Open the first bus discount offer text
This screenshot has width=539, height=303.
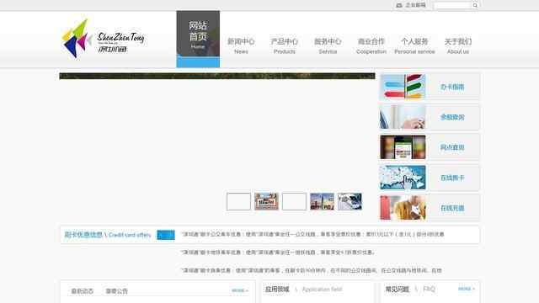click(x=312, y=234)
